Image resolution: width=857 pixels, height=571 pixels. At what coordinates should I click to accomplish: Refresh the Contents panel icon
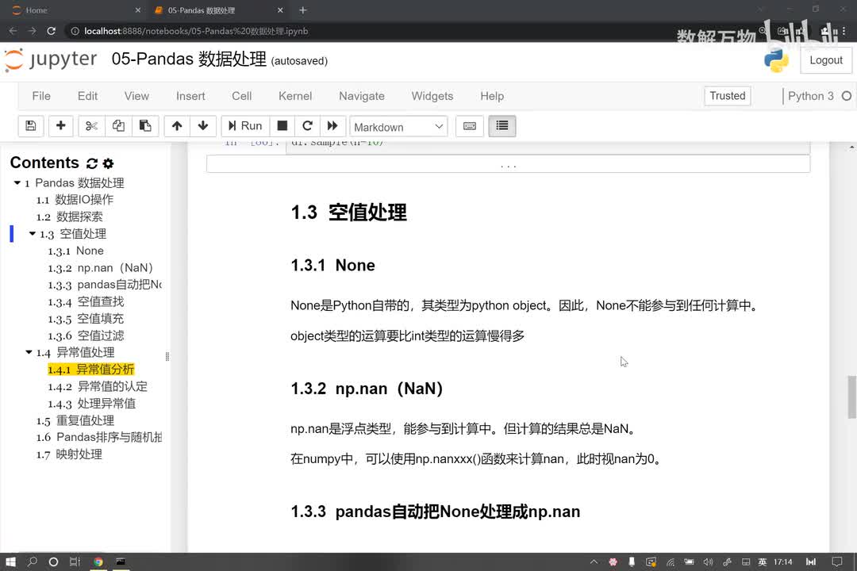92,163
